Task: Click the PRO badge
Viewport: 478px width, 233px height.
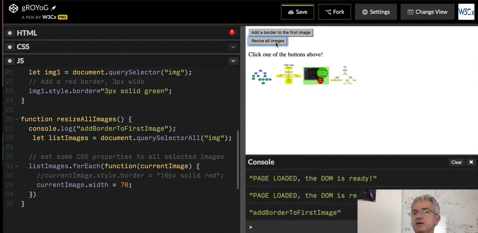Action: click(63, 17)
